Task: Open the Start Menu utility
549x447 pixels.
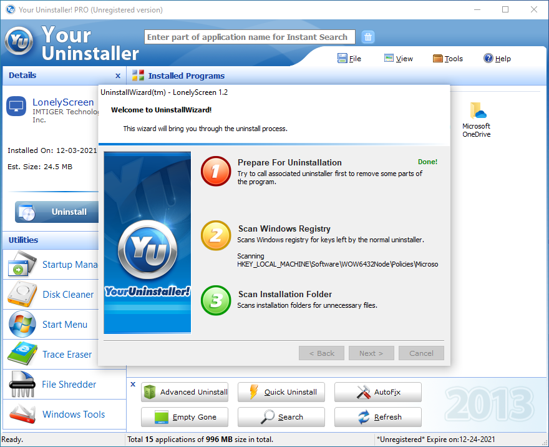Action: pos(51,325)
